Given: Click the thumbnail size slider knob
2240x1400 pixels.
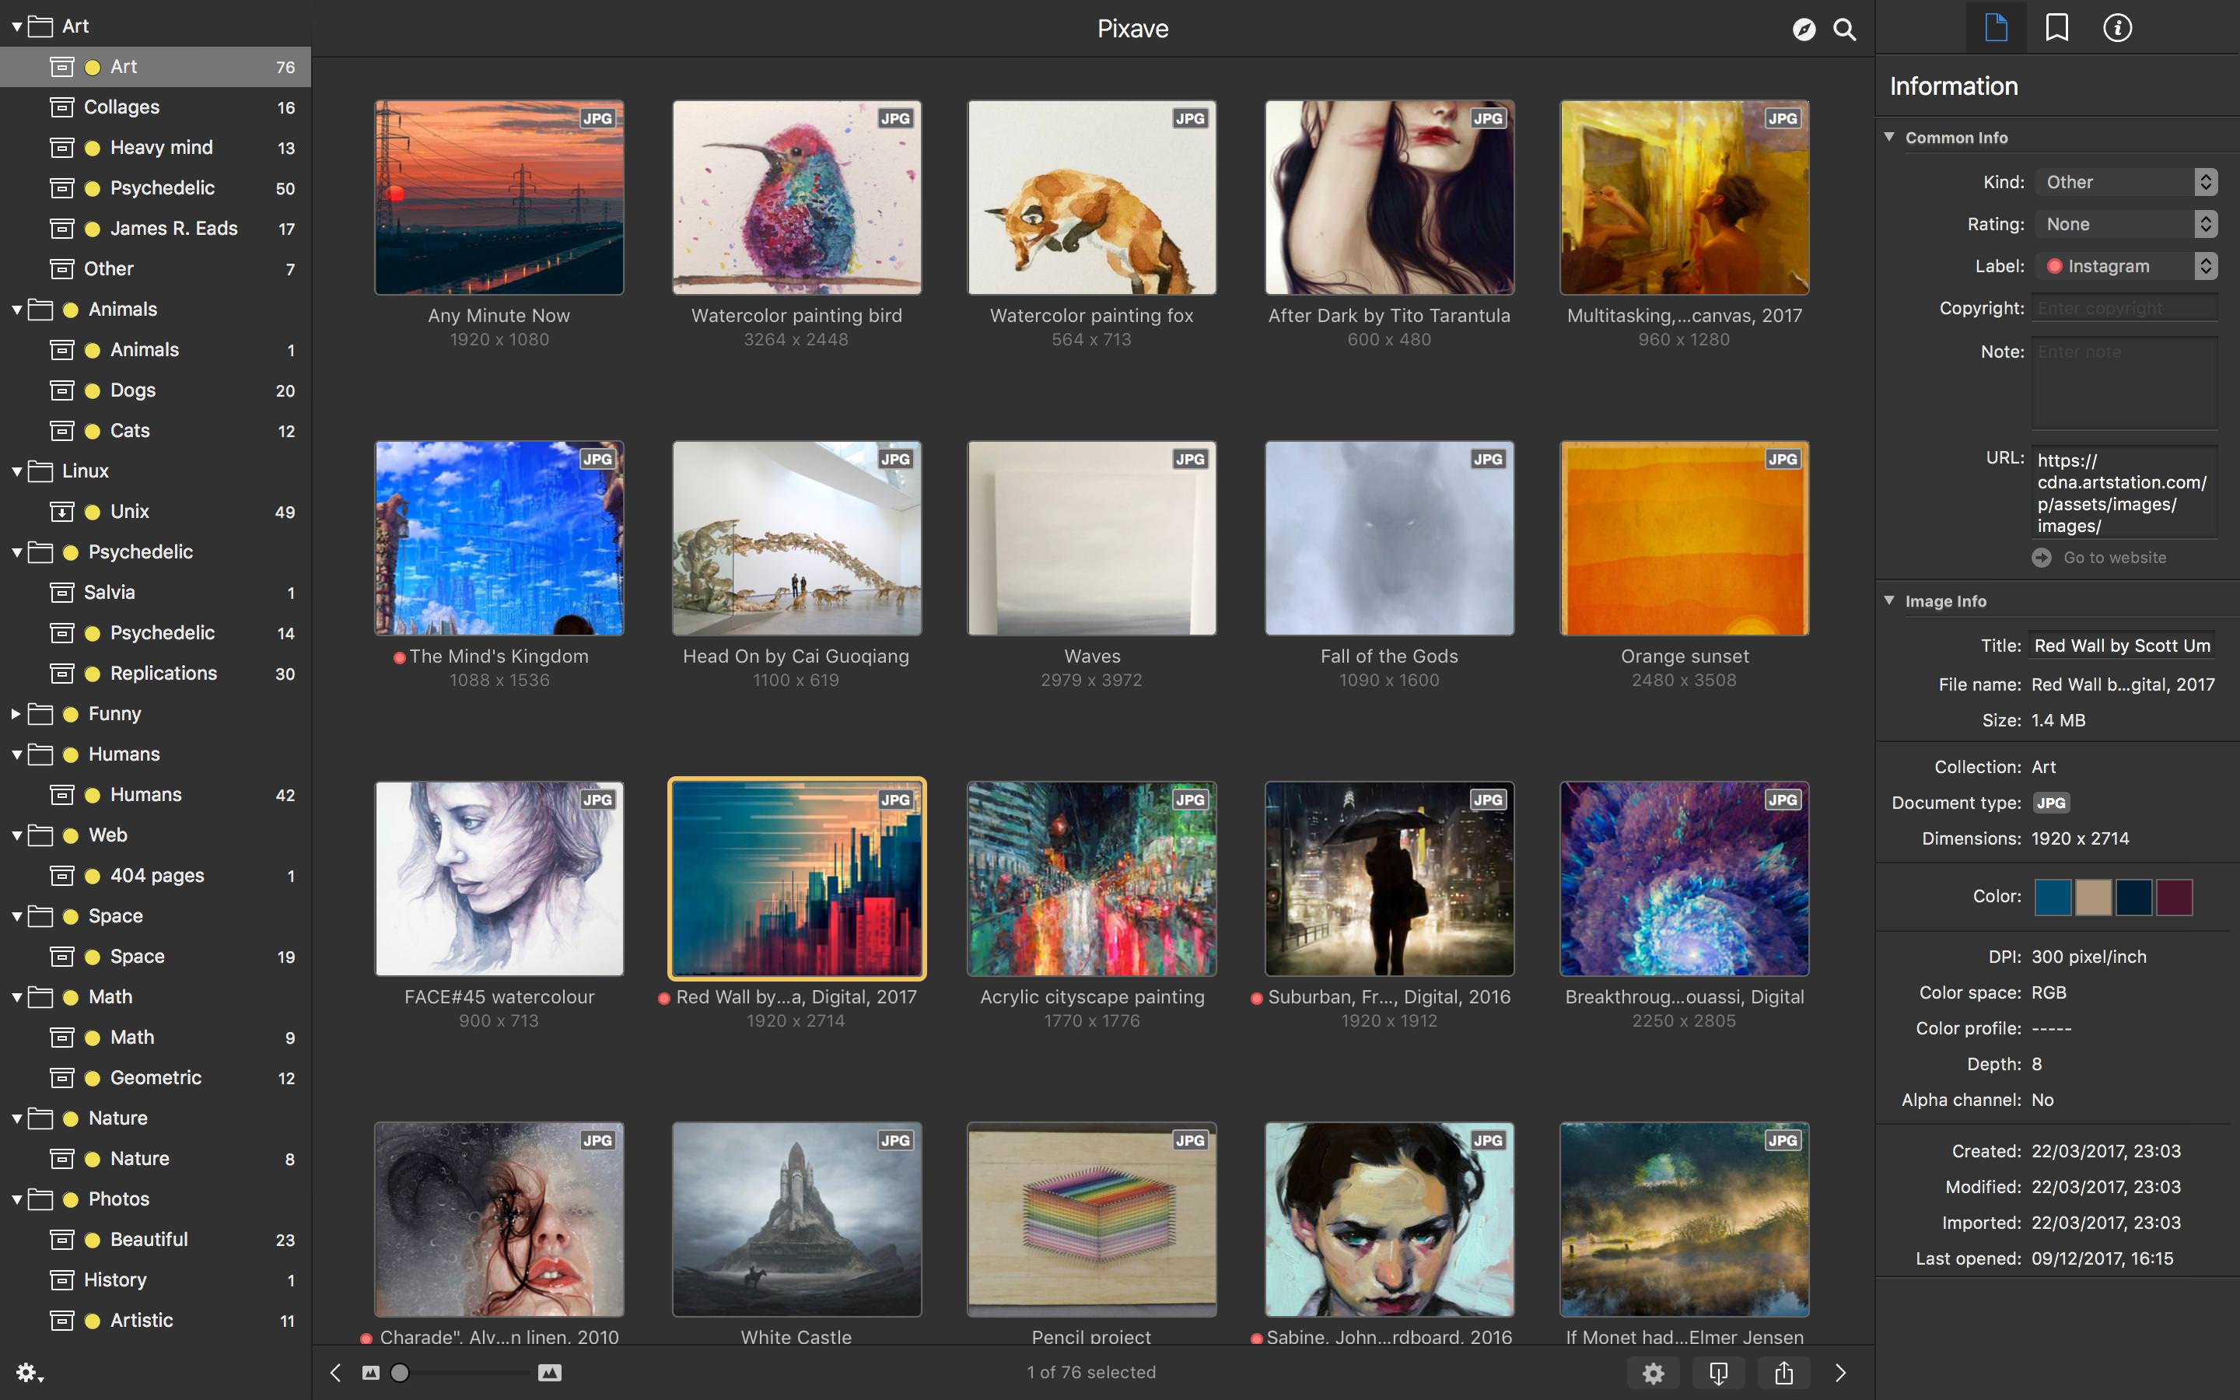Looking at the screenshot, I should (x=400, y=1372).
